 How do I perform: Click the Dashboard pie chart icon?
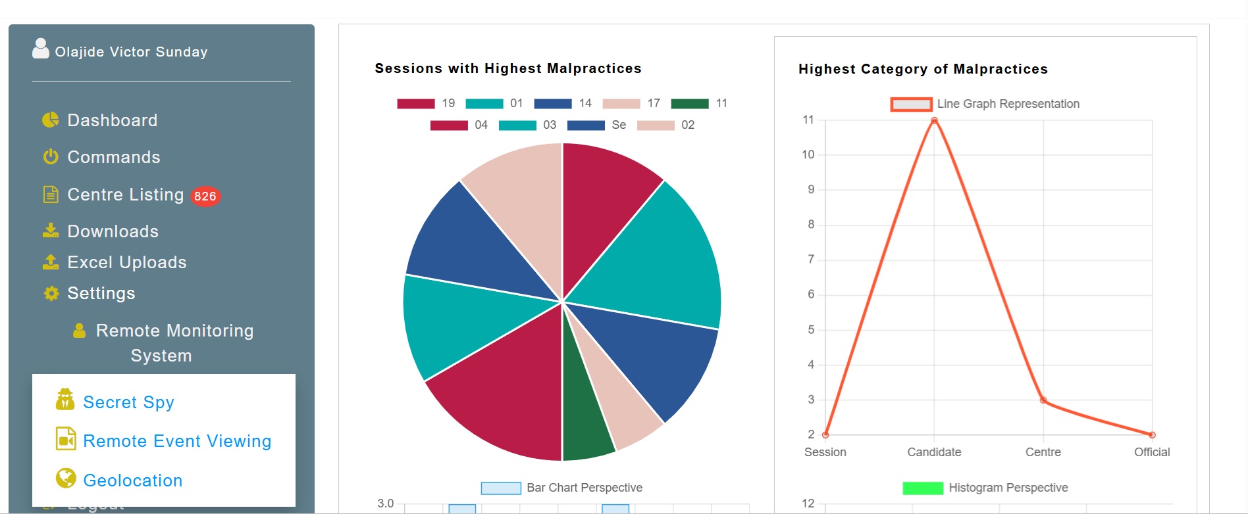(x=51, y=120)
